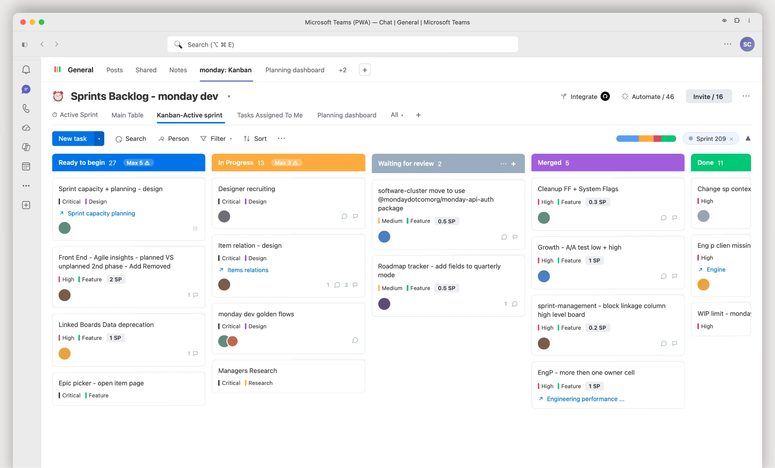Expand the +2 hidden tabs
This screenshot has width=775, height=468.
point(342,70)
